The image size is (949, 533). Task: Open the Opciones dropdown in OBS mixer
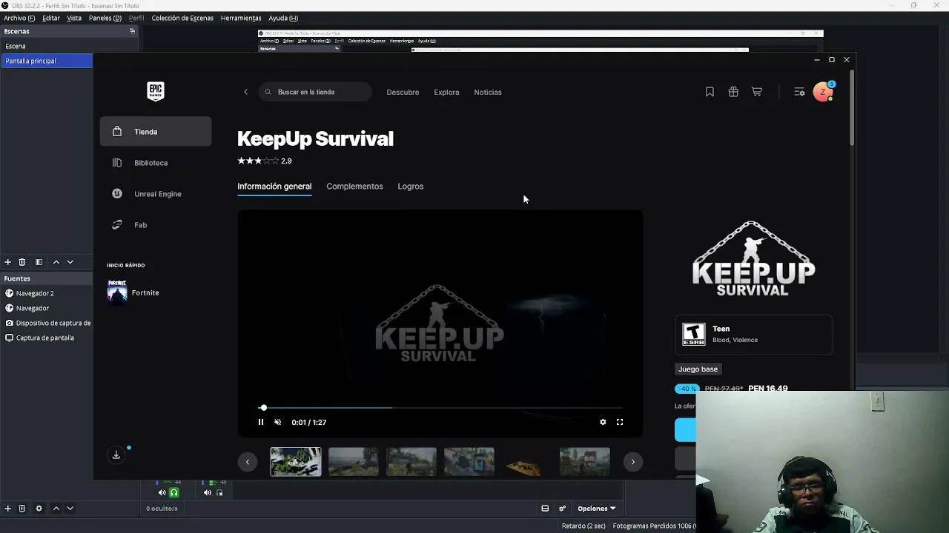click(597, 509)
